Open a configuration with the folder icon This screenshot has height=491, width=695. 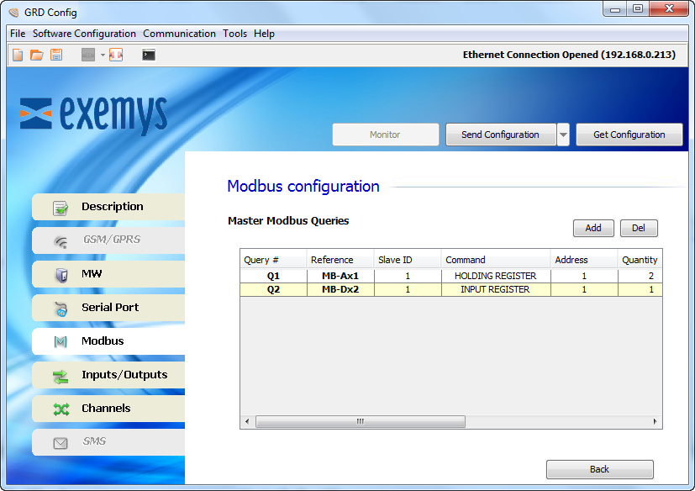click(36, 55)
